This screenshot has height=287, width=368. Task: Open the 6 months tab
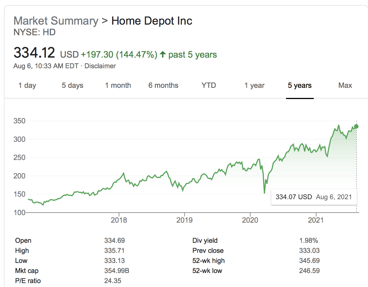(163, 85)
